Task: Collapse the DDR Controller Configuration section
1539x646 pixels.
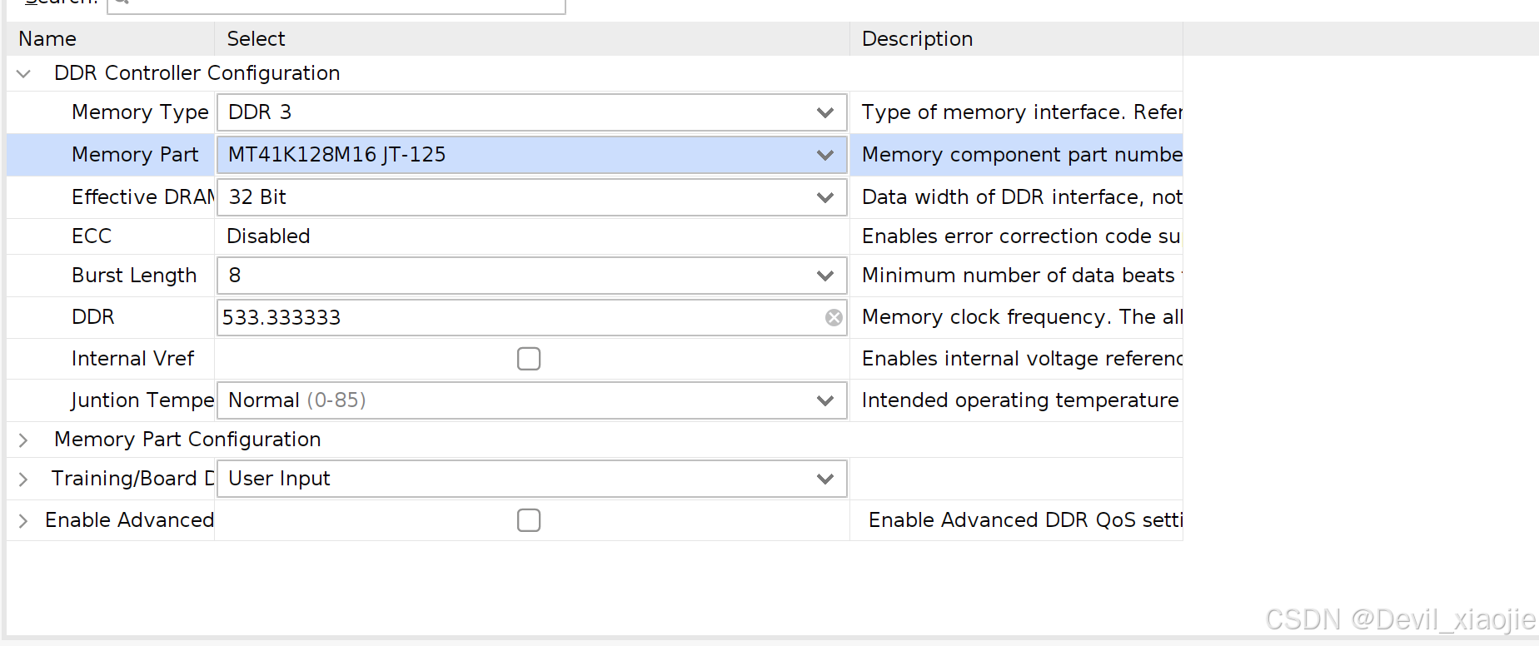Action: pyautogui.click(x=23, y=74)
